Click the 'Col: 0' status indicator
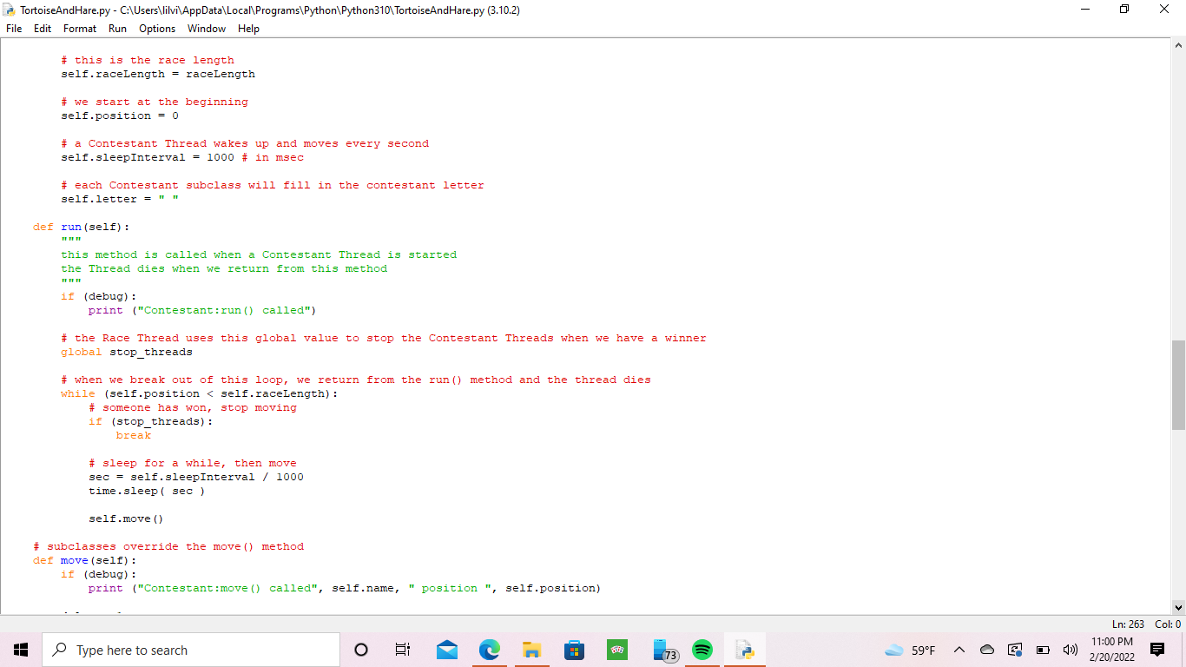1186x667 pixels. (1168, 624)
